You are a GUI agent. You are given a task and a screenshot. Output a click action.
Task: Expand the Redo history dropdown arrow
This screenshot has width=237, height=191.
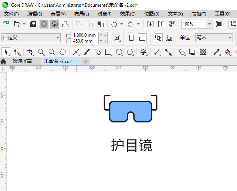(138, 24)
